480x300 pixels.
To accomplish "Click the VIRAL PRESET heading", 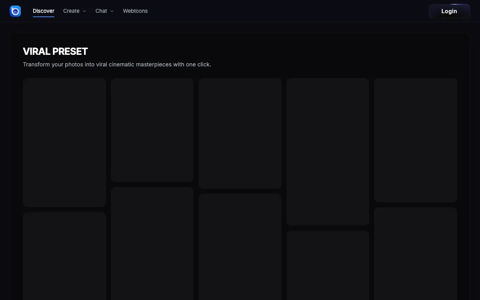I will pyautogui.click(x=55, y=52).
